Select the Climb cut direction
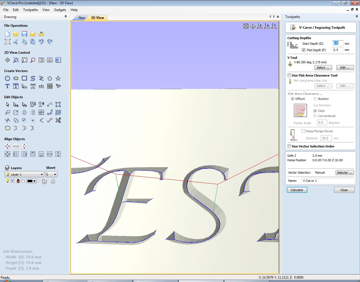 pos(315,111)
